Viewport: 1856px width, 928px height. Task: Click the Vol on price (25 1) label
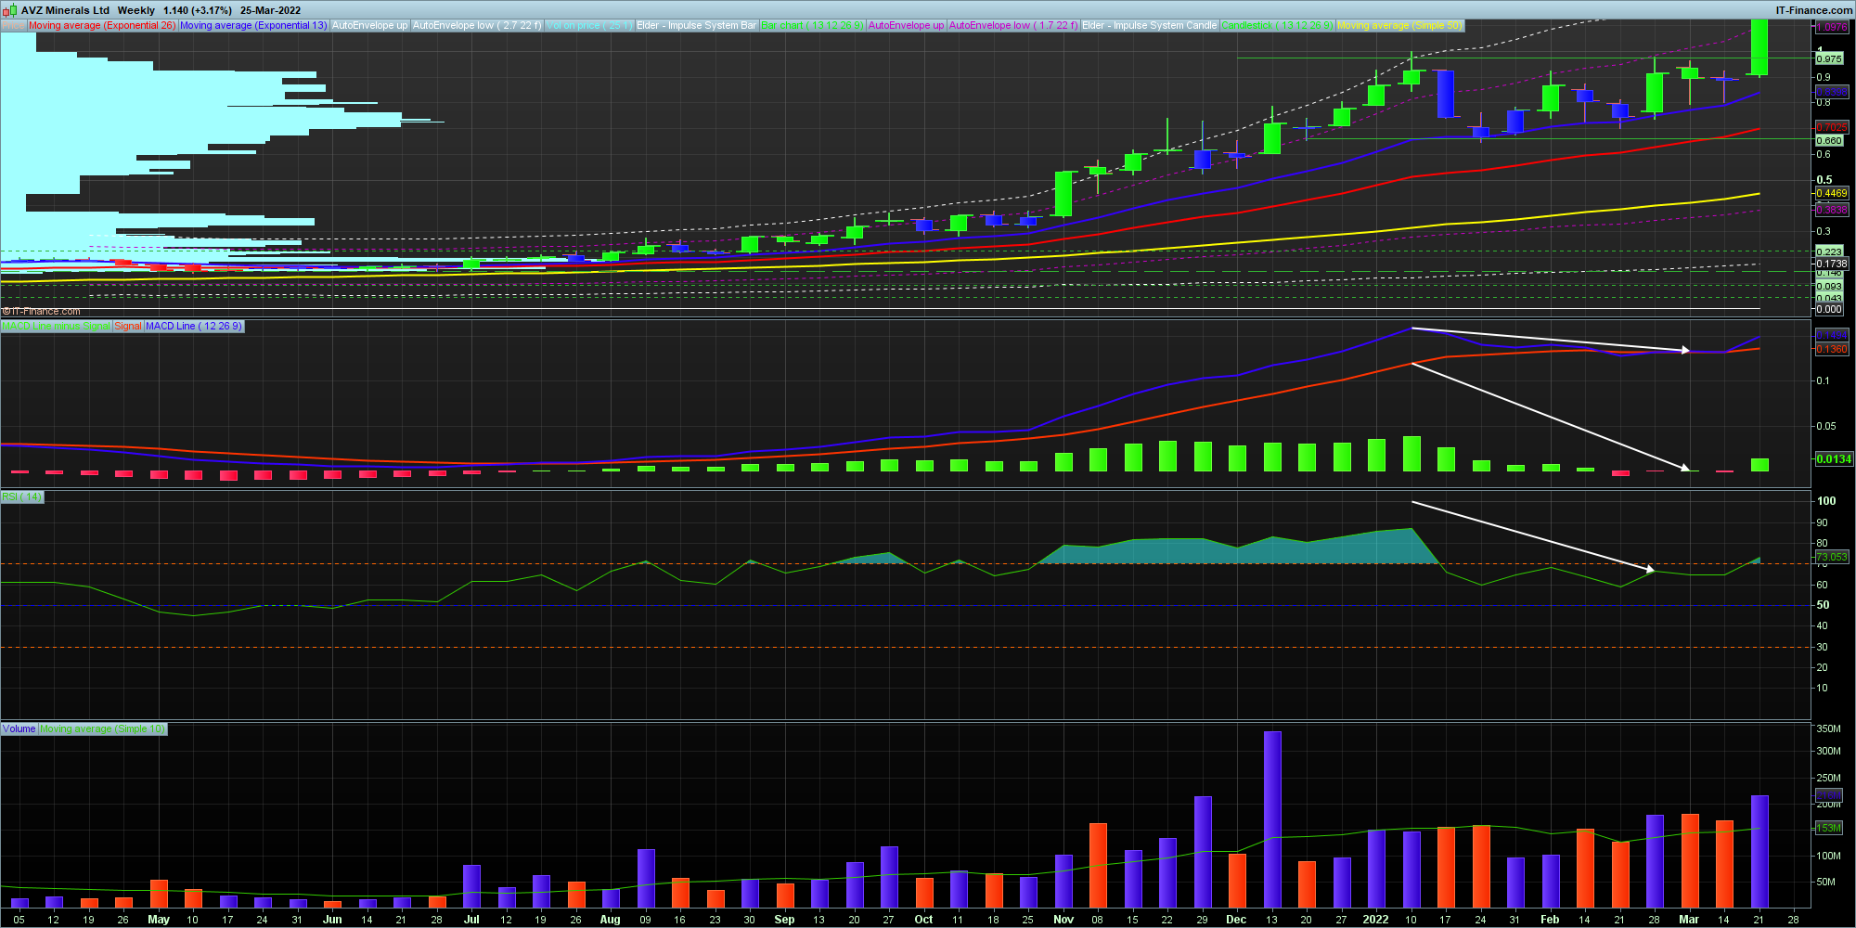[x=589, y=25]
